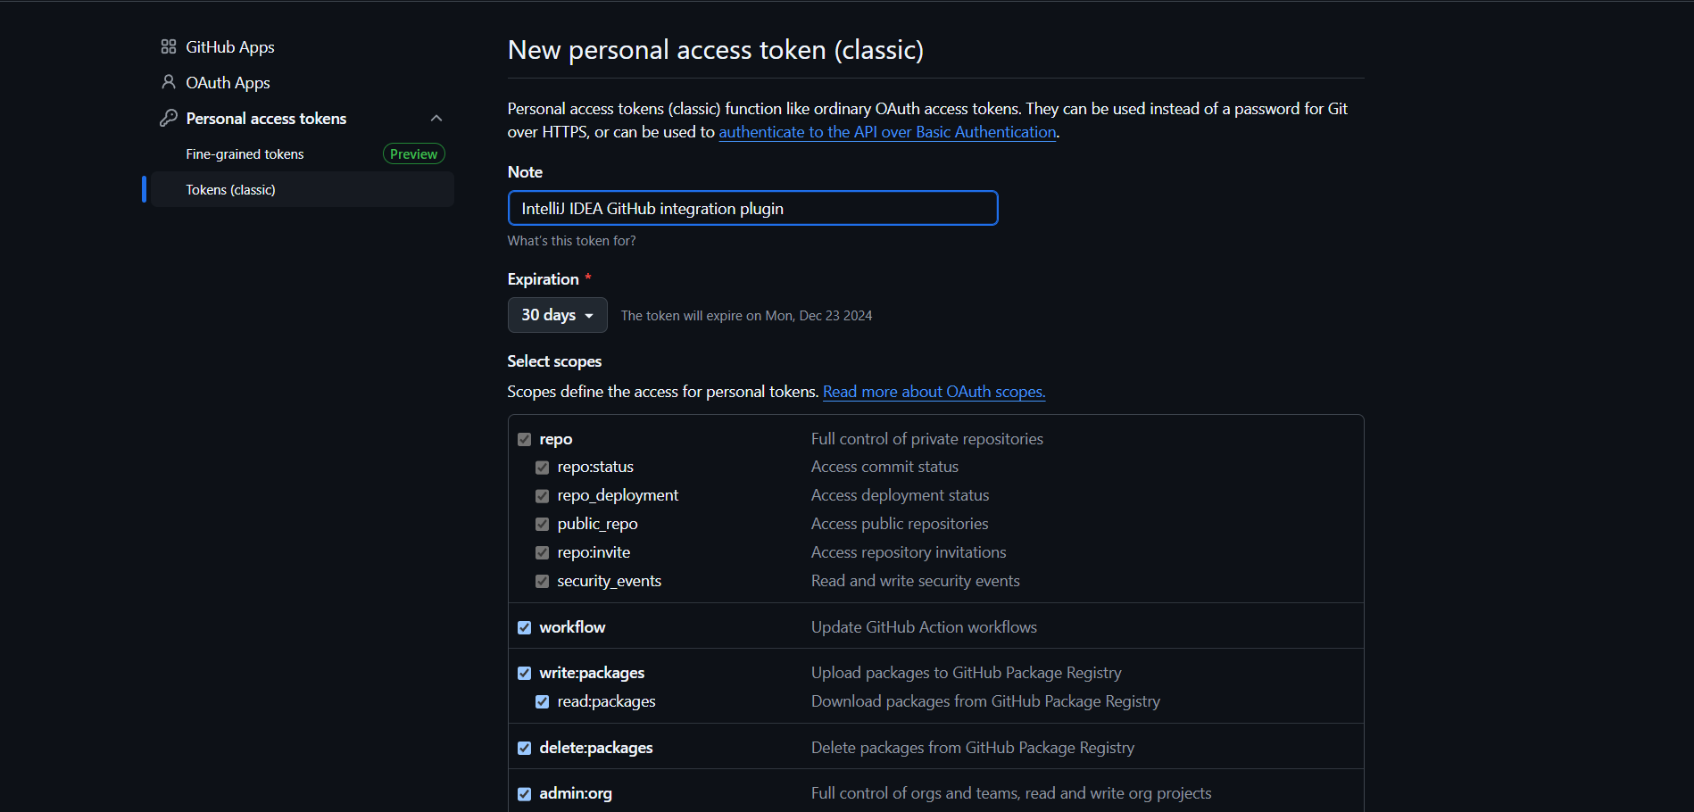
Task: Click the green Preview badge
Action: pyautogui.click(x=413, y=153)
